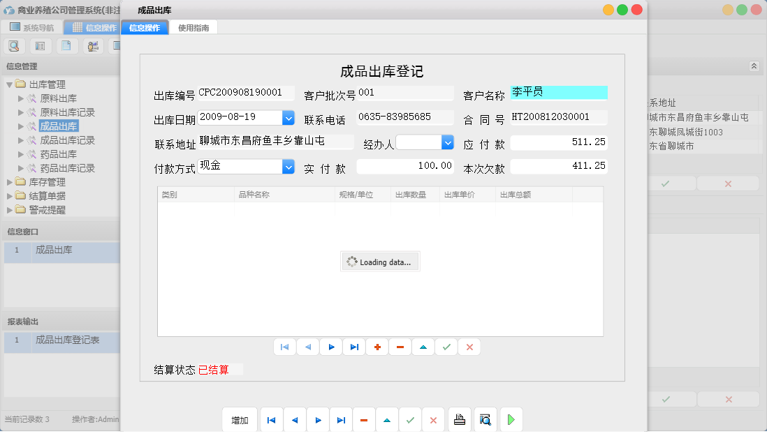Open print preview with the magnifier-printer icon
The image size is (767, 436).
485,419
